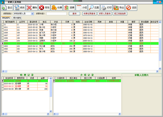Click main table left scroll arrow
Screen dimensions: 163x117
[3, 71]
